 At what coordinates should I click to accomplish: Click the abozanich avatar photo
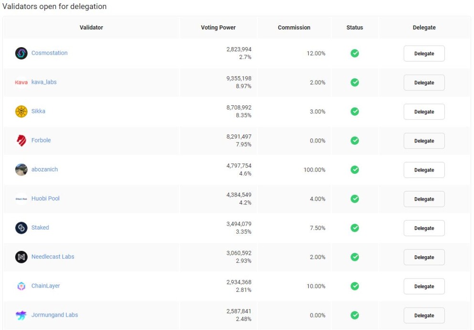(x=21, y=170)
